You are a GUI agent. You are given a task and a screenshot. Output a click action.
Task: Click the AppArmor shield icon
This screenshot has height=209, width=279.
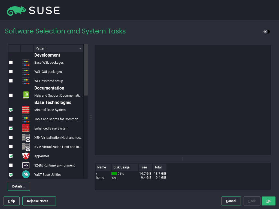point(26,156)
